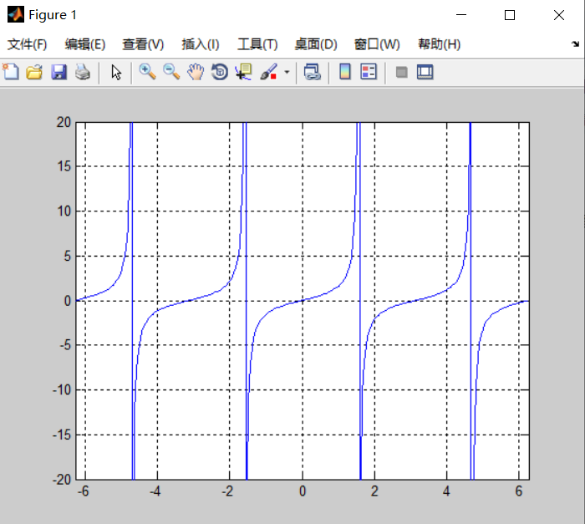
Task: Insert a legend using toolbar icon
Action: (x=369, y=72)
